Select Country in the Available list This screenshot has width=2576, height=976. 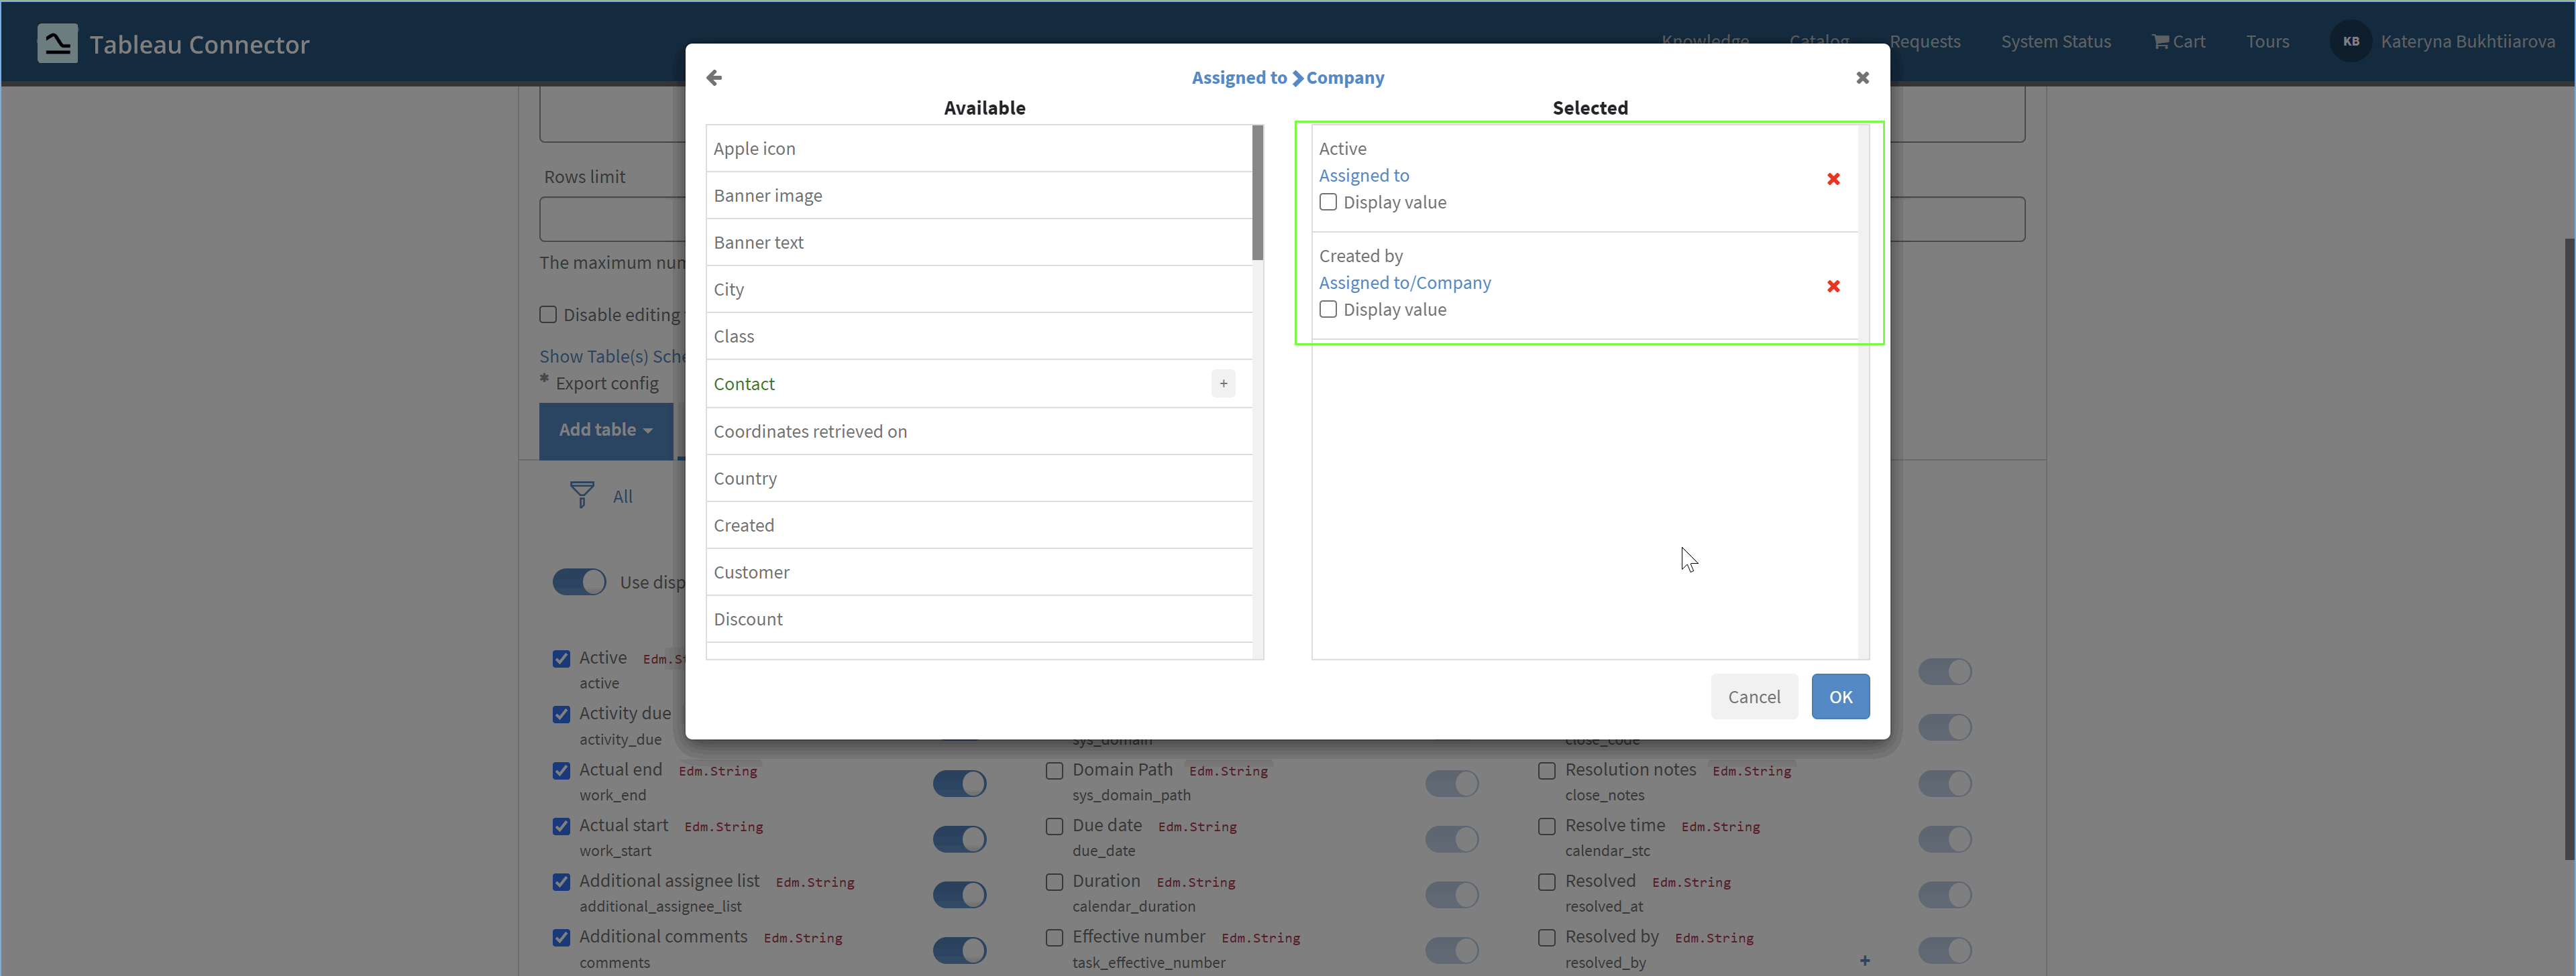tap(745, 477)
